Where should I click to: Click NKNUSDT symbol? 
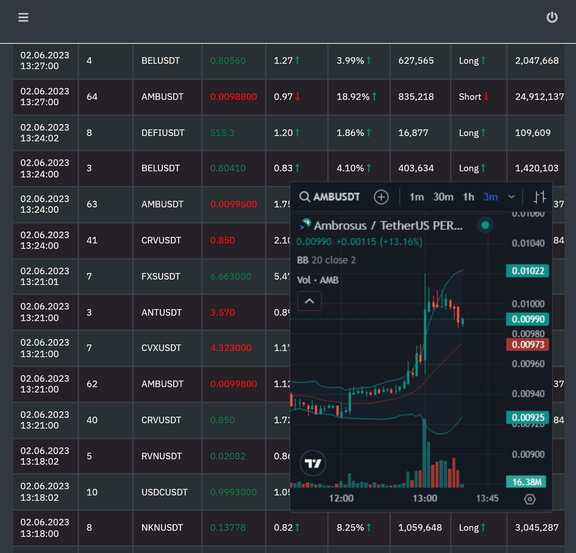point(162,528)
